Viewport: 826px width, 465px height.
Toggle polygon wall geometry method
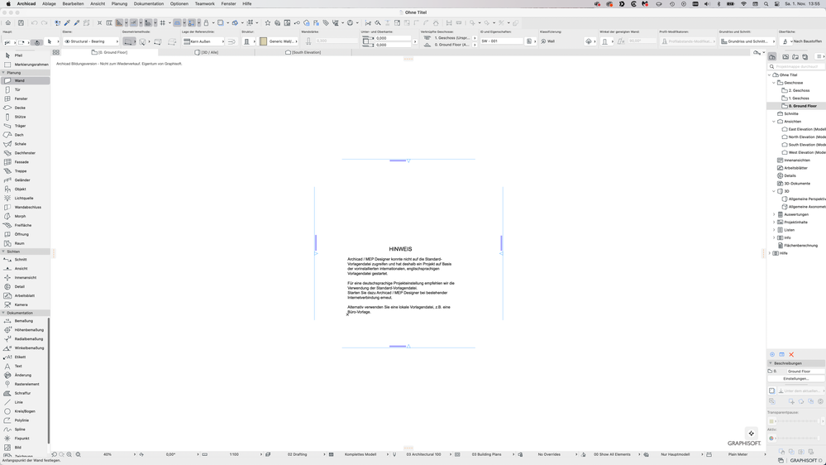(x=172, y=41)
